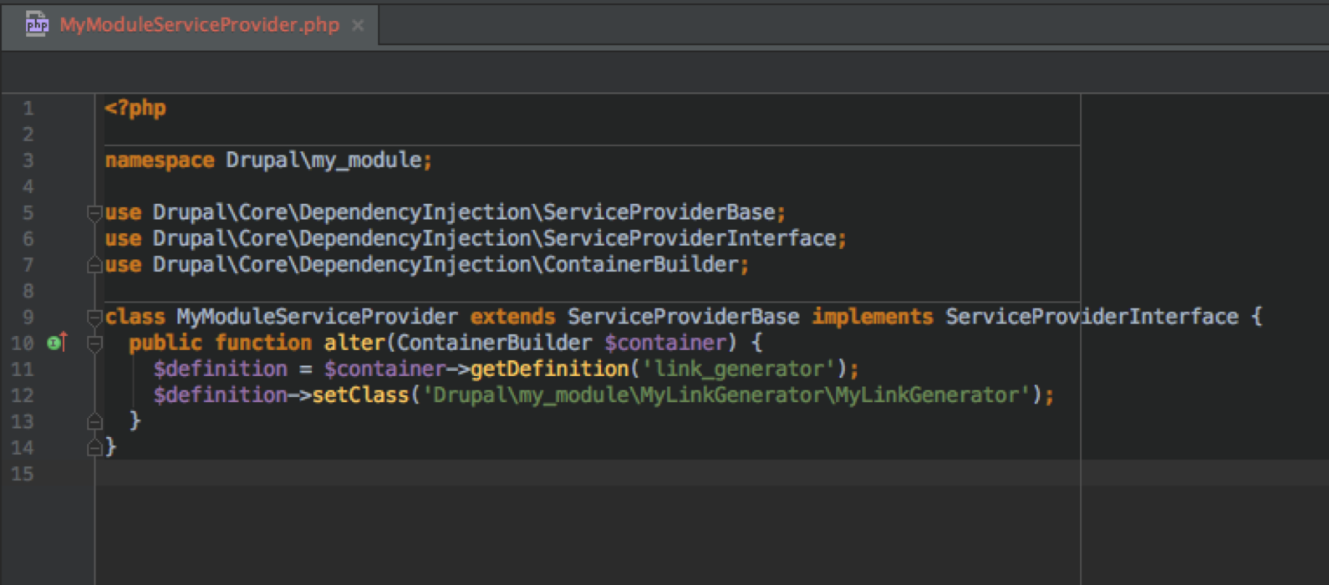Click ServiceProviderInterface in the line 6 import
This screenshot has width=1329, height=585.
coord(690,238)
